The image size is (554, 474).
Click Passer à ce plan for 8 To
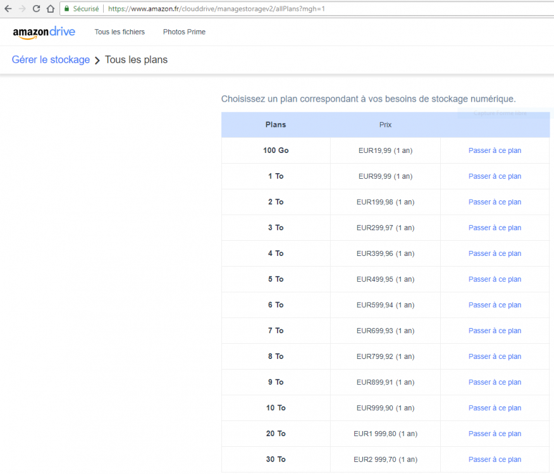pyautogui.click(x=495, y=356)
